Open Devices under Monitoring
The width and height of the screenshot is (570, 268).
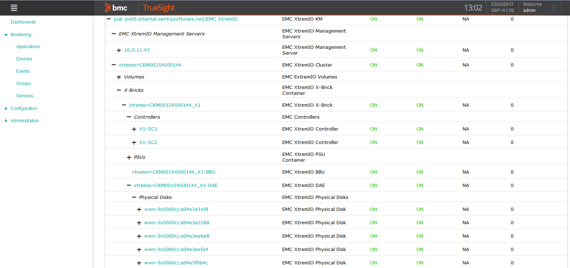24,59
